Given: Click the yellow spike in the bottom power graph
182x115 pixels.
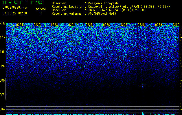Looking at the screenshot, I should (x=140, y=113).
